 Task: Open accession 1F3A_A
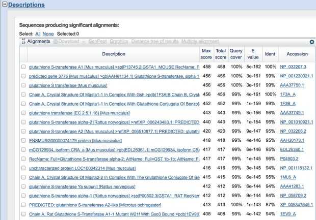(288, 95)
